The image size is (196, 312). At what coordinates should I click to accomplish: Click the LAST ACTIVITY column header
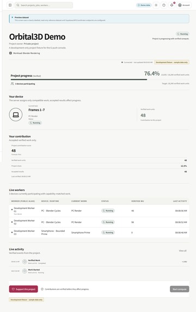[180, 201]
